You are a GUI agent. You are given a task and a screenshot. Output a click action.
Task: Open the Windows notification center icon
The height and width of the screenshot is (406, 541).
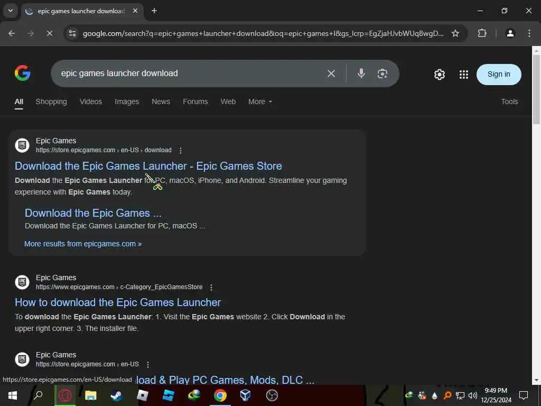tap(524, 395)
